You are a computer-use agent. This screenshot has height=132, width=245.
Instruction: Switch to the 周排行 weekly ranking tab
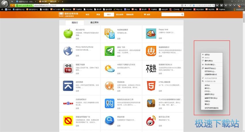pos(75,23)
